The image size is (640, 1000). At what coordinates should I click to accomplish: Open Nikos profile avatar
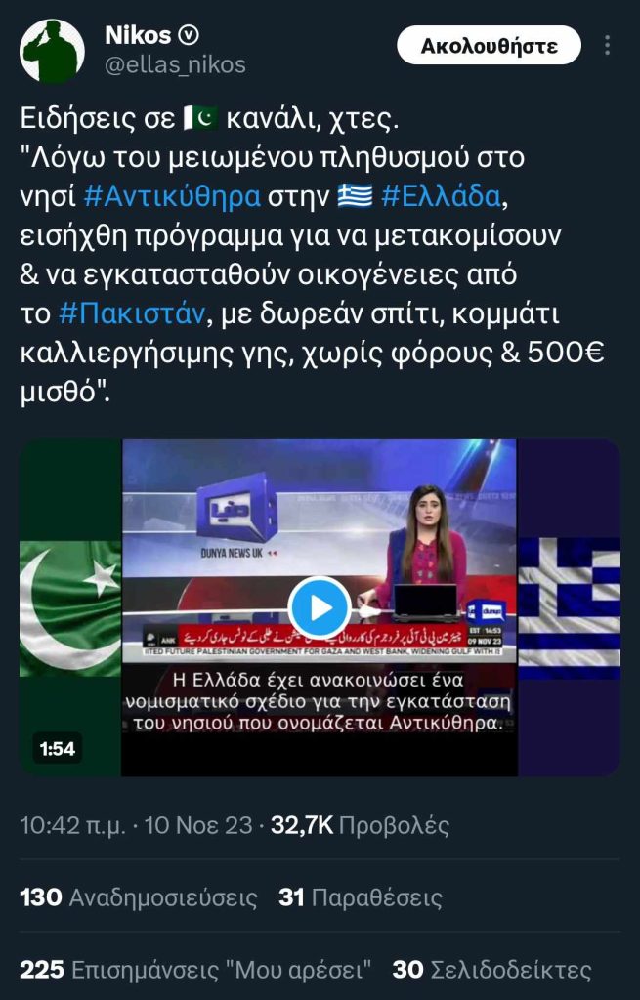coord(53,51)
